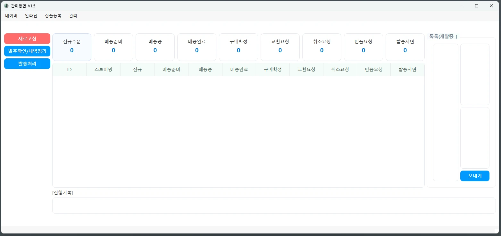Click the message input box above 보내기
Screen dimensions: 501x236
(475, 138)
